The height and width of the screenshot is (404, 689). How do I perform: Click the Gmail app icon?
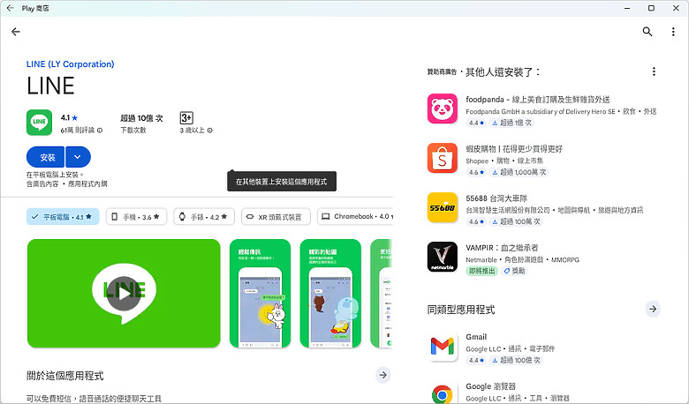(442, 346)
